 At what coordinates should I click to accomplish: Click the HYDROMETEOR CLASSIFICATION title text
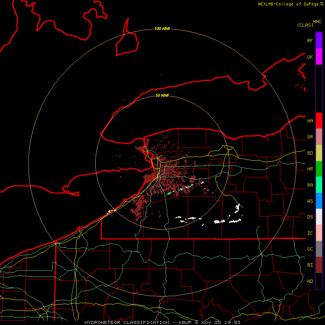tap(127, 322)
